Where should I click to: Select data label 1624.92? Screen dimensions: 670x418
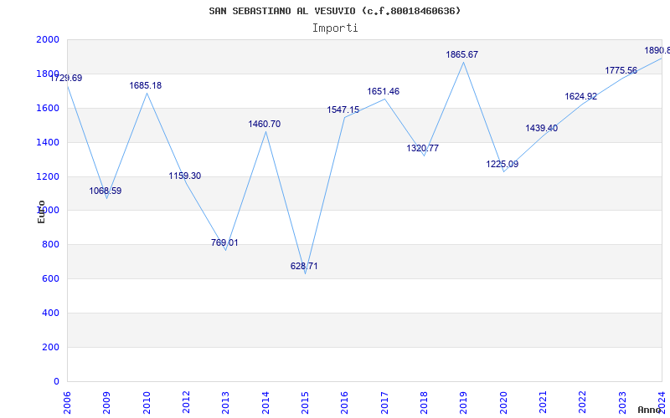click(x=580, y=97)
